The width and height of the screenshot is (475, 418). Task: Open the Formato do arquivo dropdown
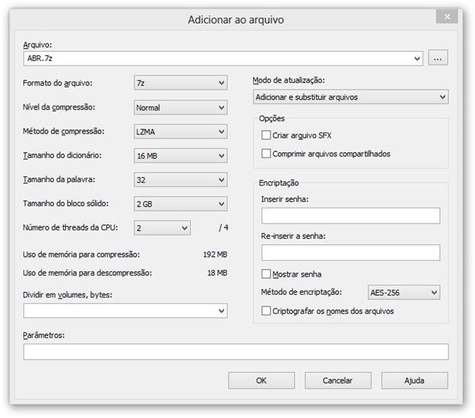tap(181, 83)
